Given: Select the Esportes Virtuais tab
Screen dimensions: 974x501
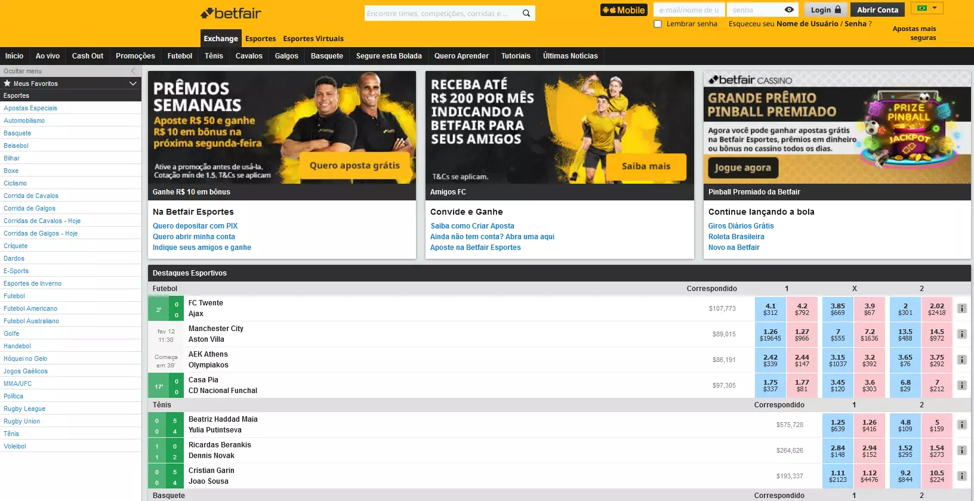Looking at the screenshot, I should pyautogui.click(x=313, y=39).
